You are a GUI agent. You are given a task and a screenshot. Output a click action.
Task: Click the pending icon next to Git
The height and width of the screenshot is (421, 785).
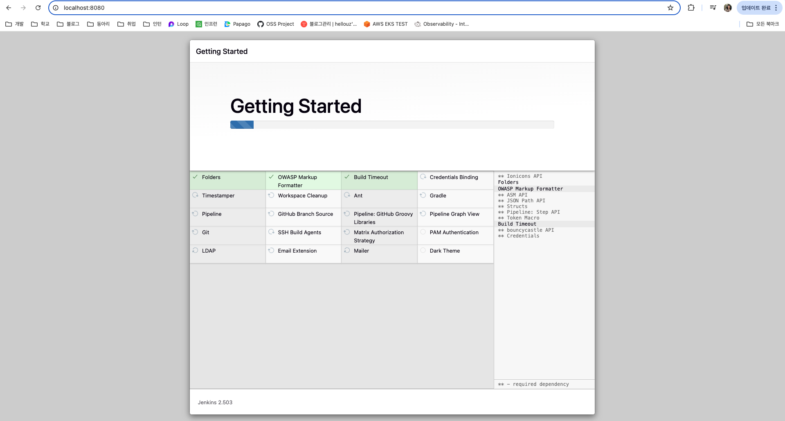pos(196,232)
